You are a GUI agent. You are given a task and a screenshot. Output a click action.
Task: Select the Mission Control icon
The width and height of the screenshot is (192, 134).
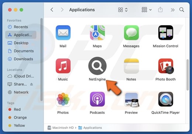165,33
